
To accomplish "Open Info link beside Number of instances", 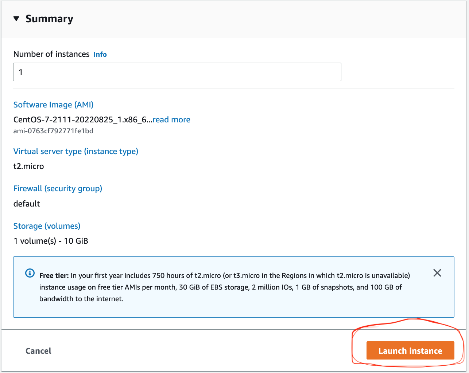I will 100,55.
